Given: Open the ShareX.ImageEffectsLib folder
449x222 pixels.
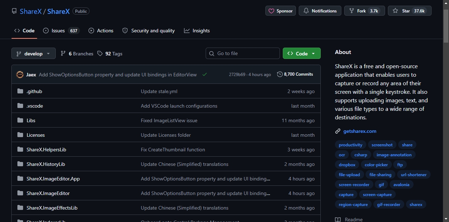Looking at the screenshot, I should pos(52,208).
